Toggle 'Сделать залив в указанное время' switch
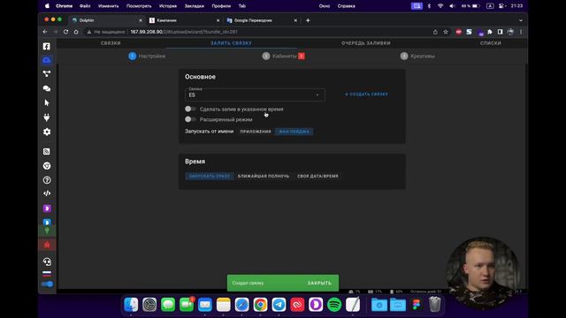The height and width of the screenshot is (318, 566). 190,109
